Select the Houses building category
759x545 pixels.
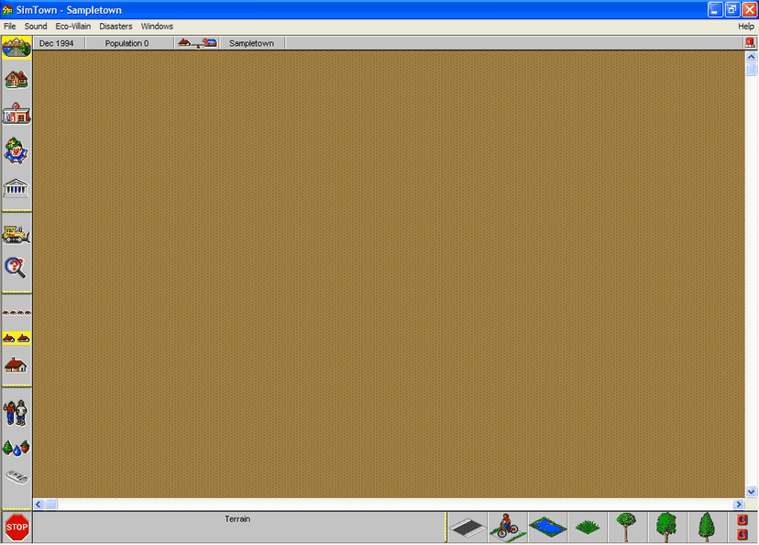(x=16, y=80)
